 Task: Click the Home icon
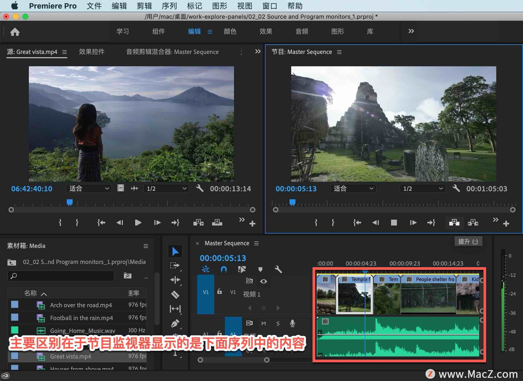click(x=15, y=32)
